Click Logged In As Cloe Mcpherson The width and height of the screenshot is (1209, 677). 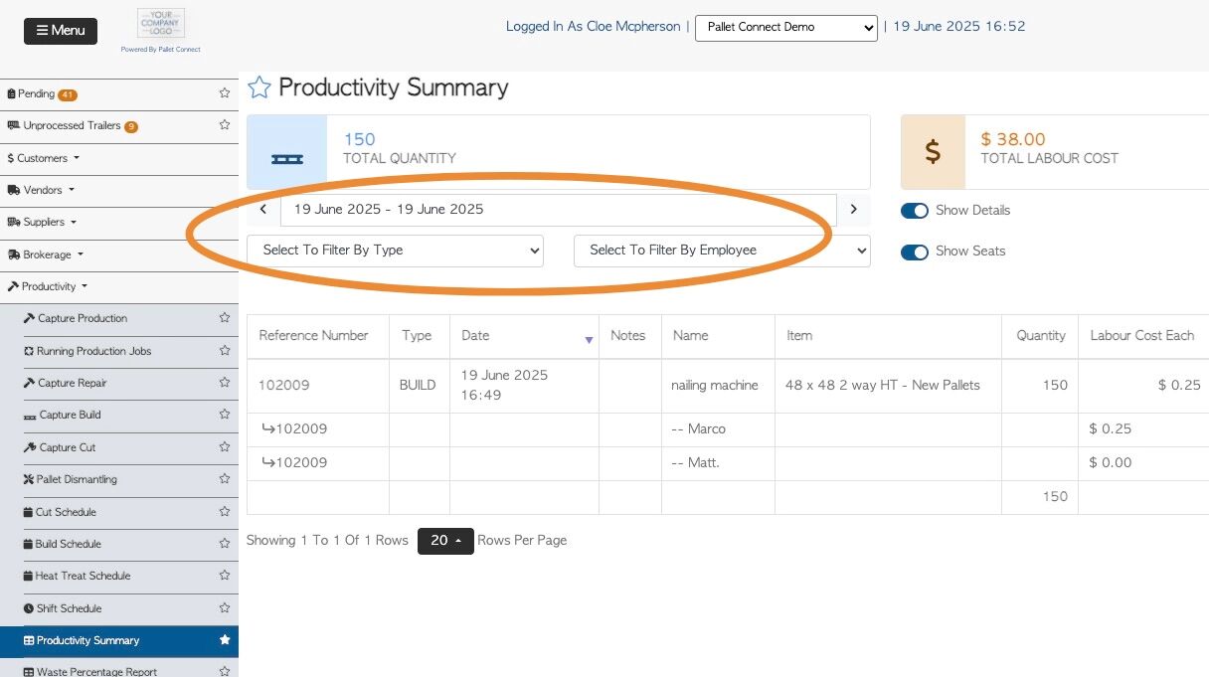593,27
